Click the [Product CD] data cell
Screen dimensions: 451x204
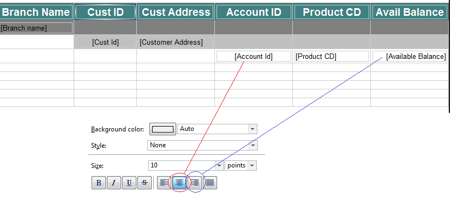pyautogui.click(x=332, y=56)
